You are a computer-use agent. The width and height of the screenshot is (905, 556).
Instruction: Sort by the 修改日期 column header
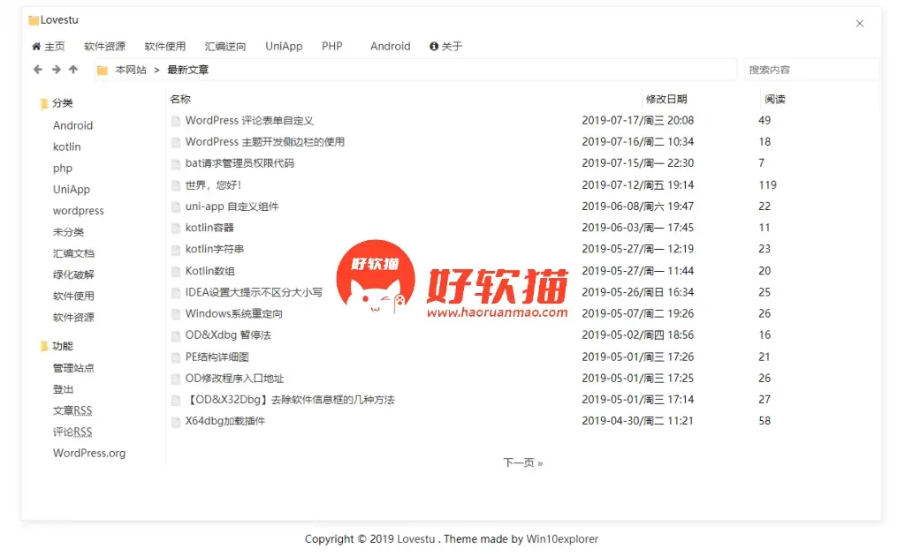[666, 100]
